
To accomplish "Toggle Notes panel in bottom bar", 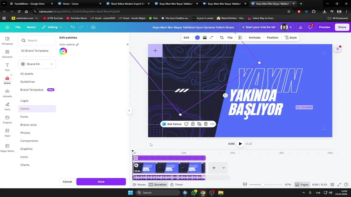I will (139, 185).
